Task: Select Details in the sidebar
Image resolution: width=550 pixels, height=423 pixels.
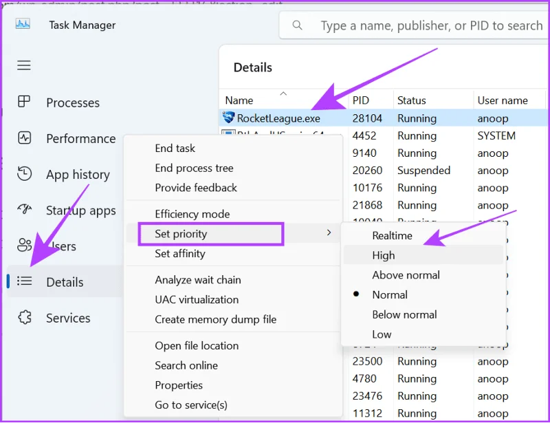Action: pos(64,281)
